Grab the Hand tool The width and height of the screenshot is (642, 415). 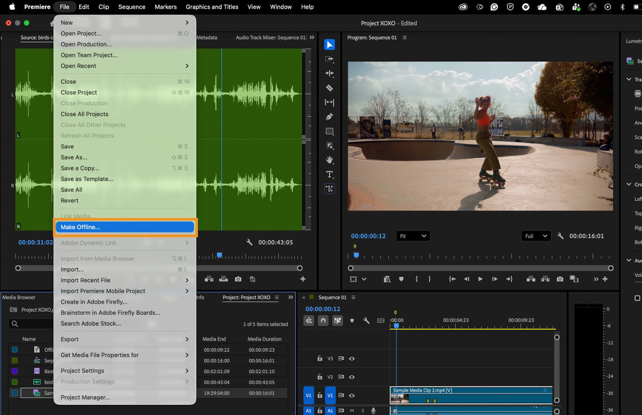pos(329,160)
